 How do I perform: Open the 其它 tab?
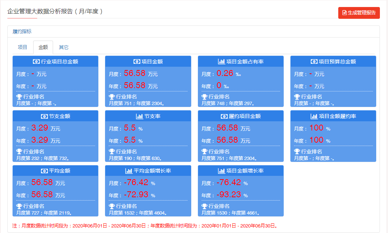(x=64, y=47)
